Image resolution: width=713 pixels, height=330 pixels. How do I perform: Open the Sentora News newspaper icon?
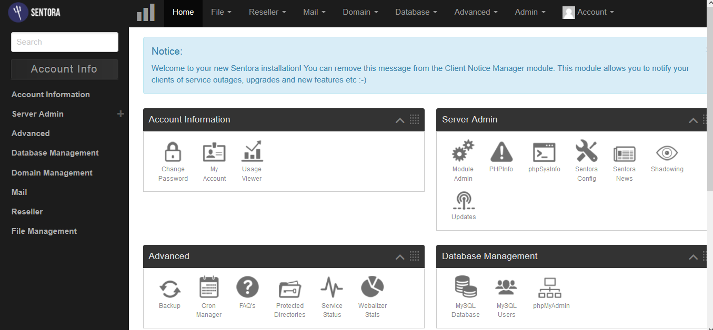625,153
